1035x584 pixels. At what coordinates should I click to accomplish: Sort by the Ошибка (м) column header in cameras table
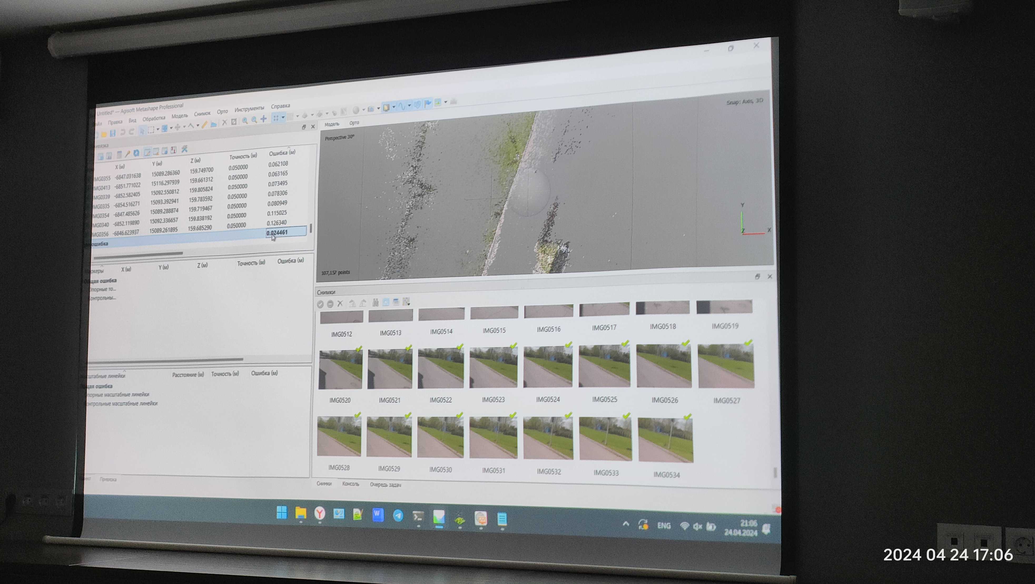coord(283,153)
